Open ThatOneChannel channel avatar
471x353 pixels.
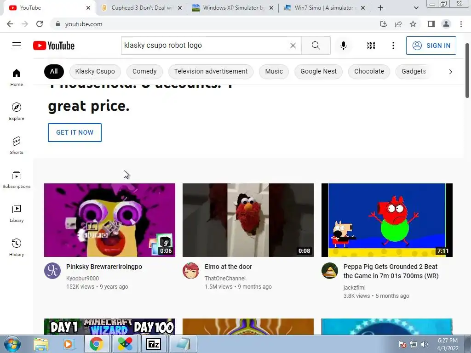pos(191,271)
